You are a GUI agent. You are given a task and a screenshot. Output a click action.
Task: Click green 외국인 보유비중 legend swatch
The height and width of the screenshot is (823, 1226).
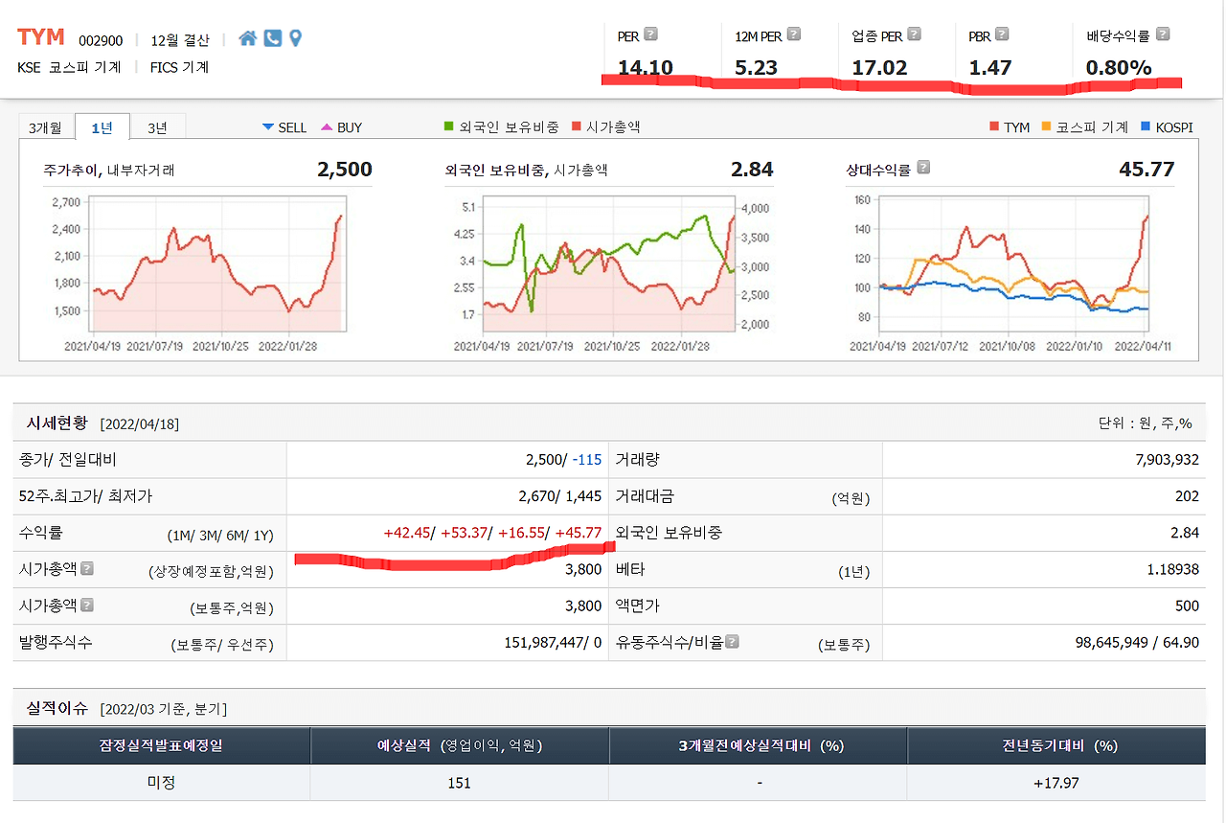coord(449,126)
